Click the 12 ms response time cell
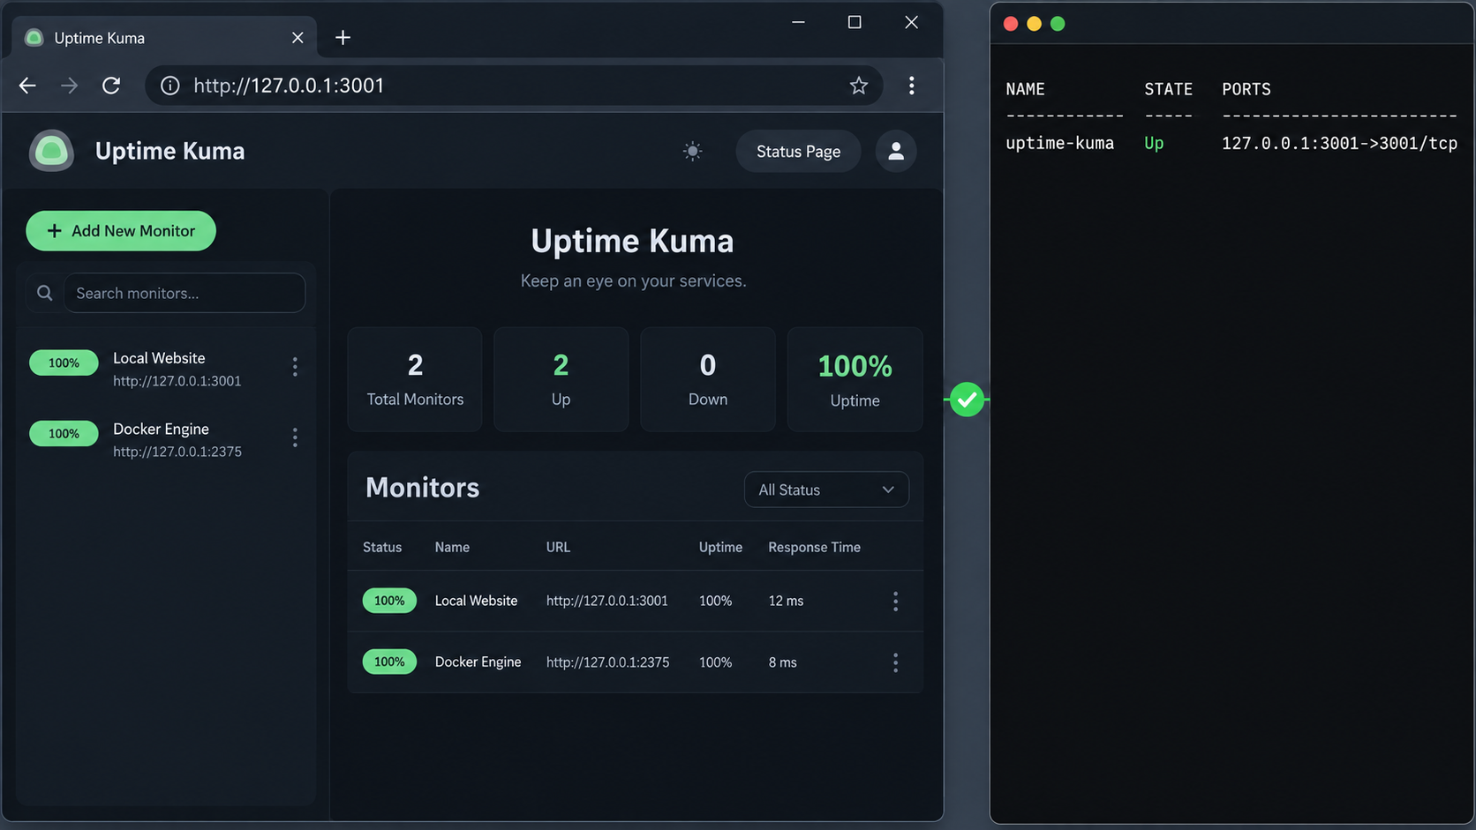 [786, 601]
